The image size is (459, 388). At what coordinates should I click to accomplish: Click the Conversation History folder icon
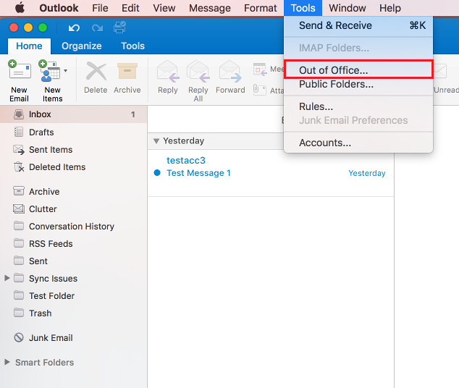click(19, 226)
